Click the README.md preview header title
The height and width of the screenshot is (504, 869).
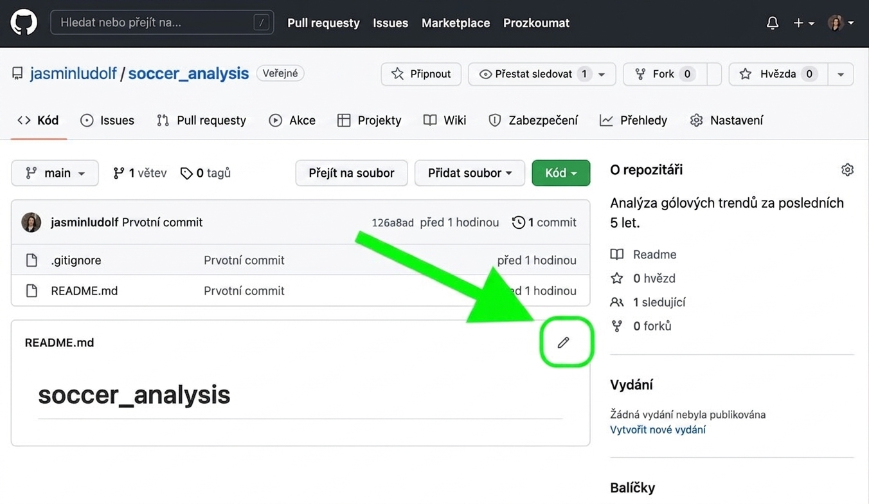click(59, 343)
